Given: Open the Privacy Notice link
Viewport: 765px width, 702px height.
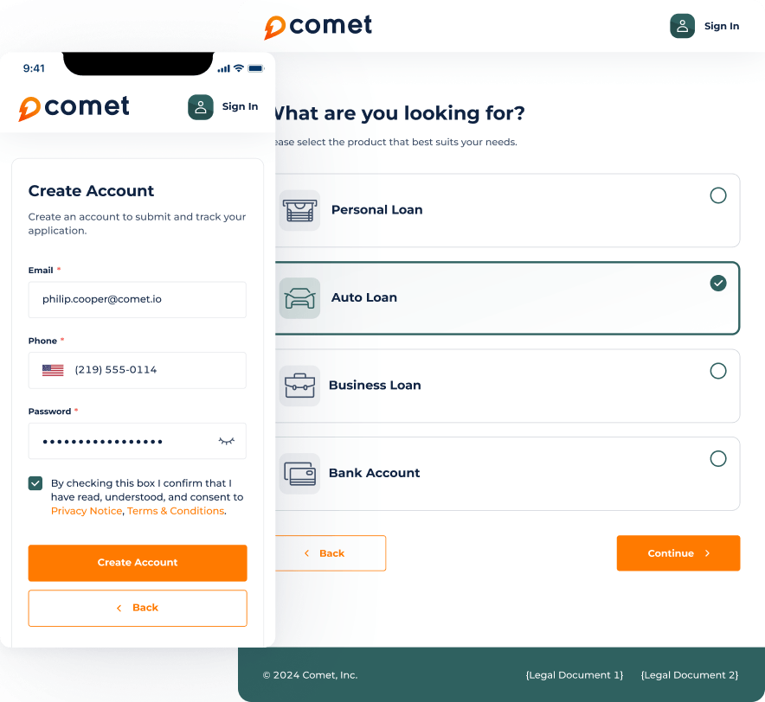Looking at the screenshot, I should click(87, 511).
